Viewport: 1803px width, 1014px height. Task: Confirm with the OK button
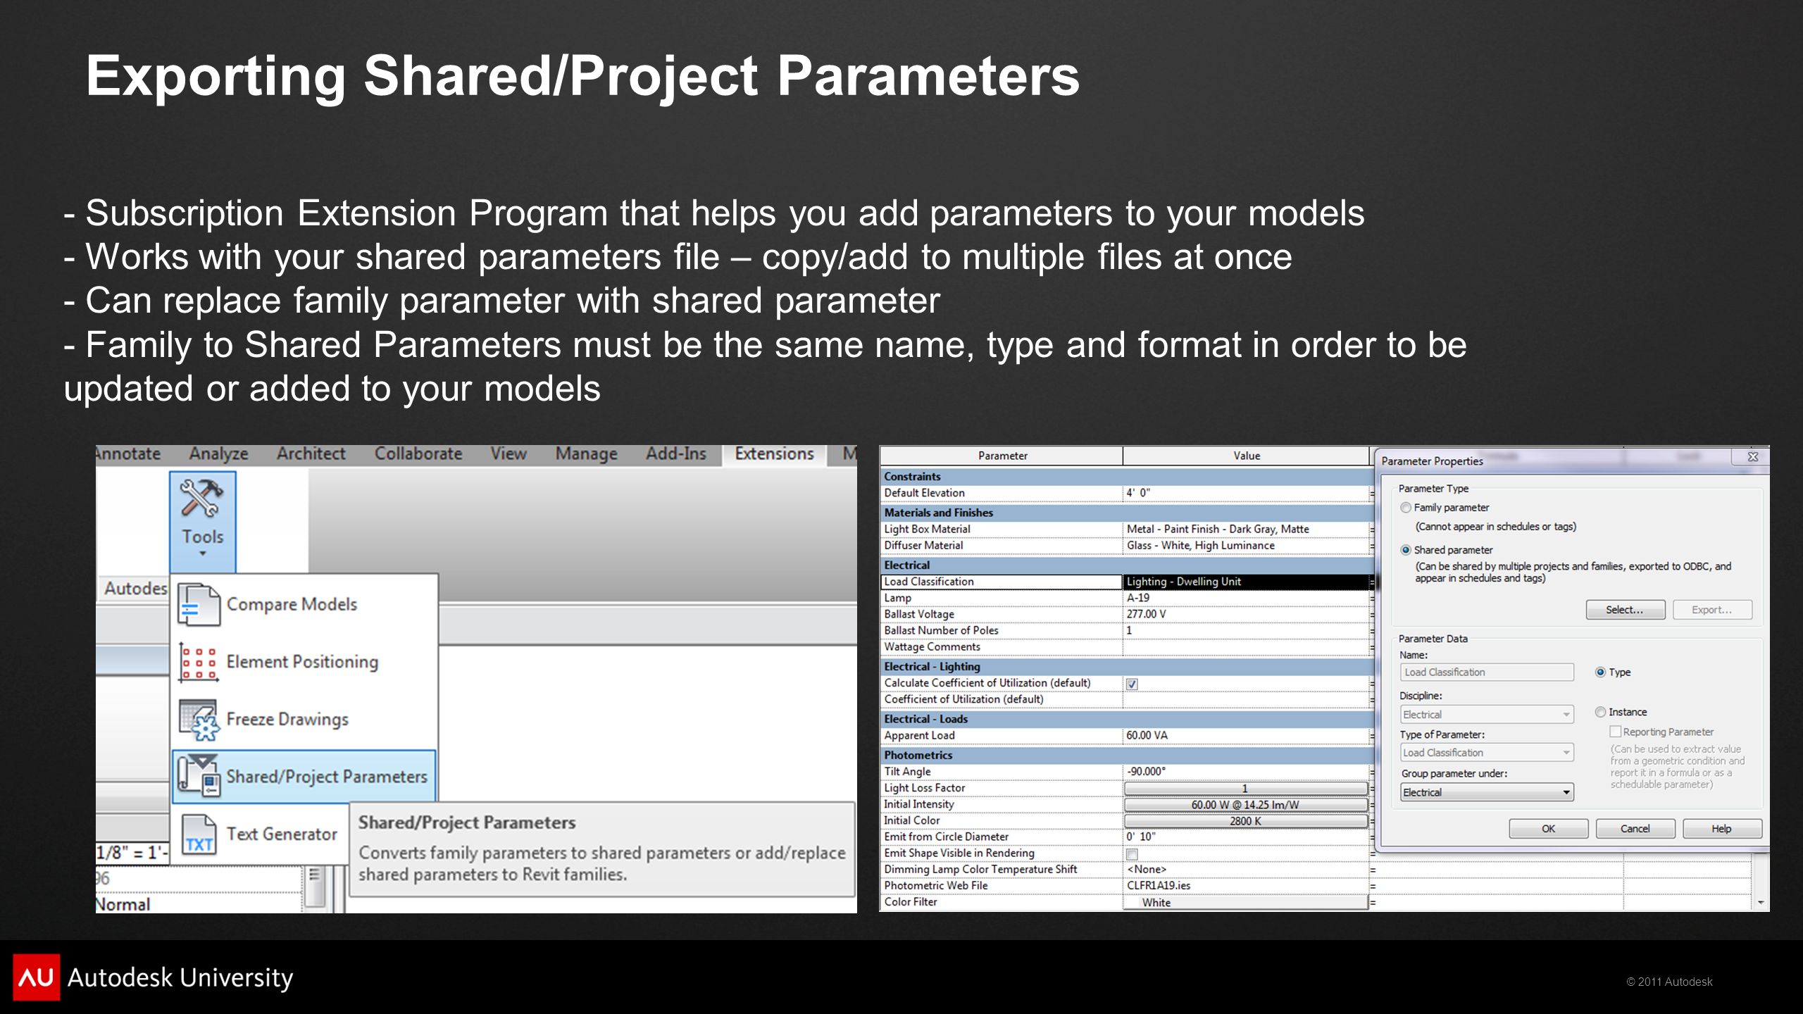pyautogui.click(x=1548, y=829)
